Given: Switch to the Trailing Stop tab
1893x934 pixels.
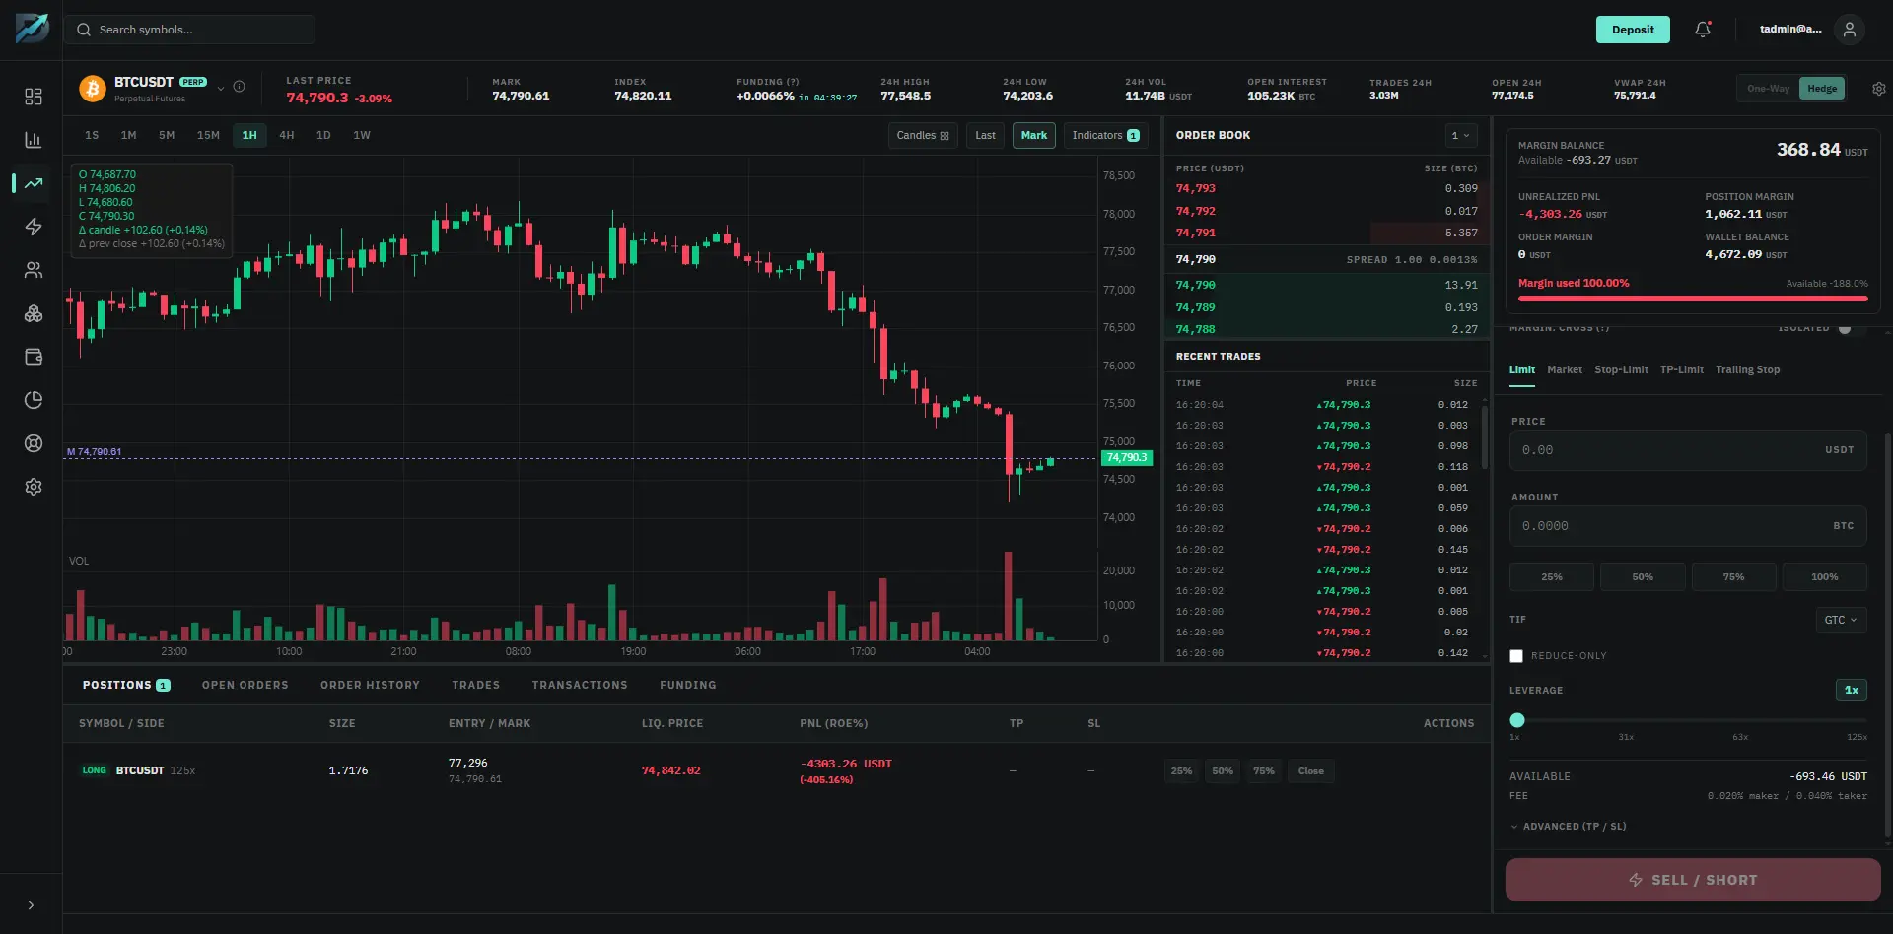Looking at the screenshot, I should (1747, 370).
